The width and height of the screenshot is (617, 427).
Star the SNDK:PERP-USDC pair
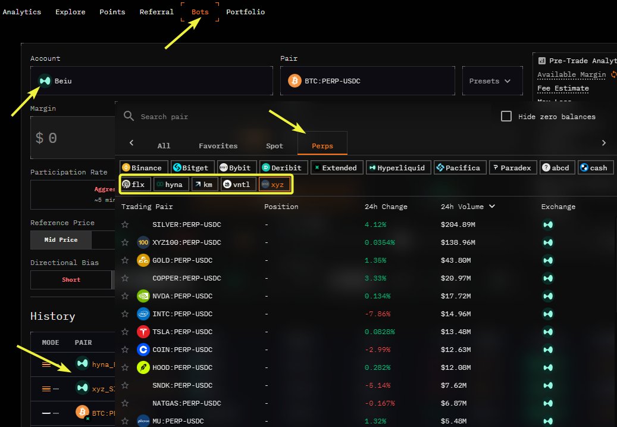(x=125, y=385)
